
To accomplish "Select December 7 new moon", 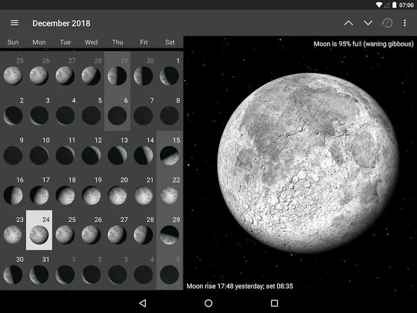I will [143, 111].
